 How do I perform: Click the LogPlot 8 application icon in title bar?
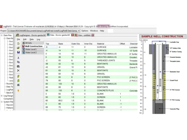pos(1,27)
